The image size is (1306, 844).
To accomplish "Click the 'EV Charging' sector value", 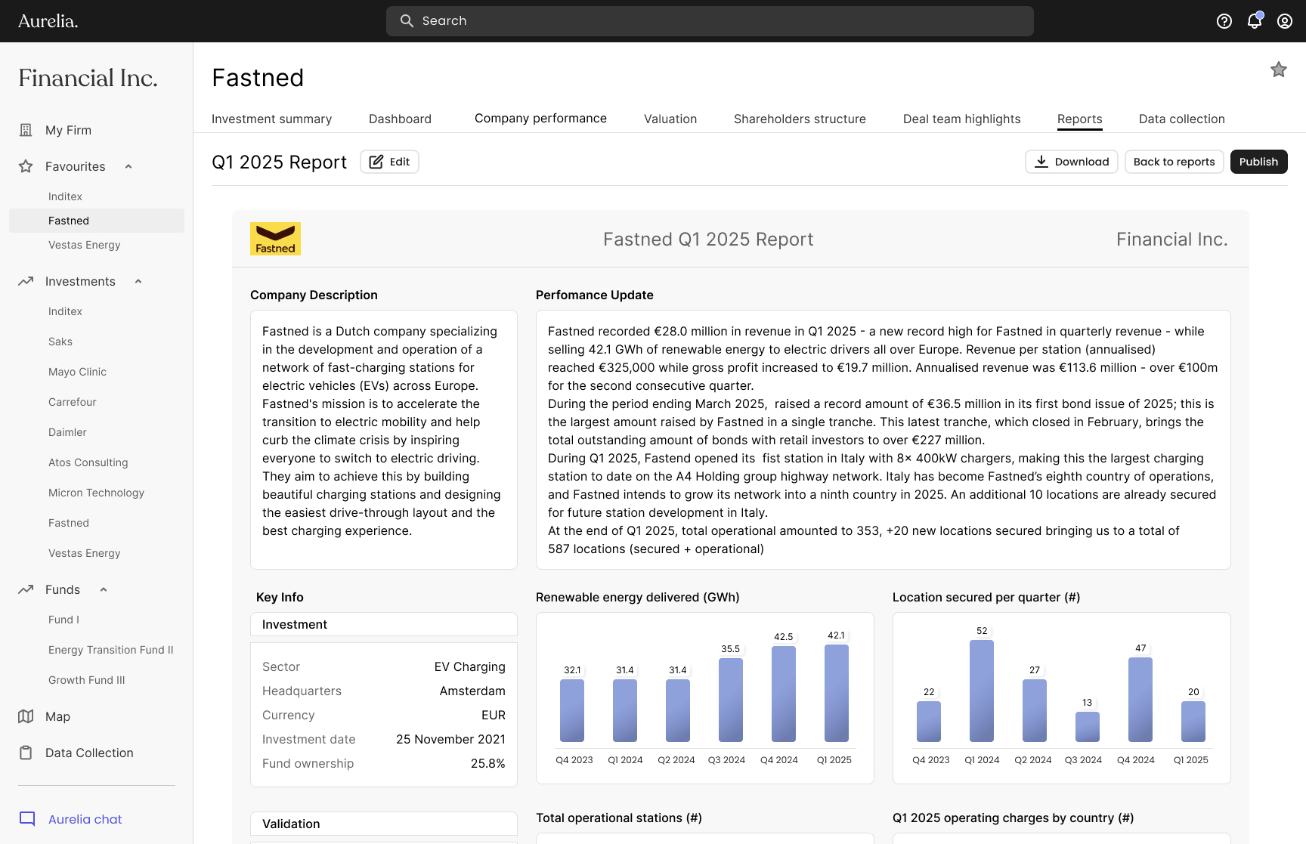I will [x=469, y=666].
